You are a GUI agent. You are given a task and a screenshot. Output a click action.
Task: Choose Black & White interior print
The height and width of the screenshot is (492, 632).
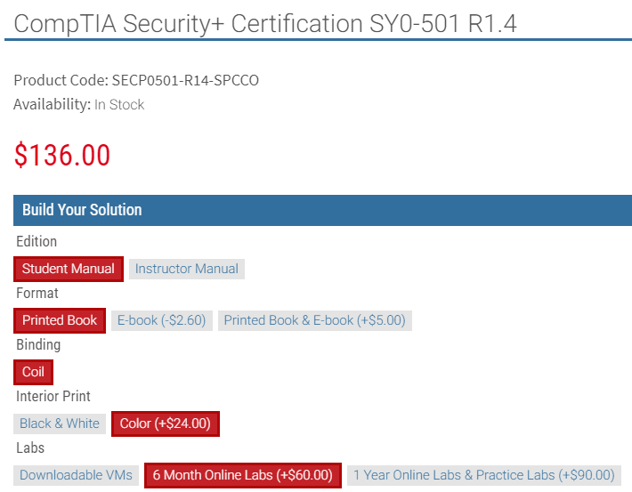[x=60, y=423]
